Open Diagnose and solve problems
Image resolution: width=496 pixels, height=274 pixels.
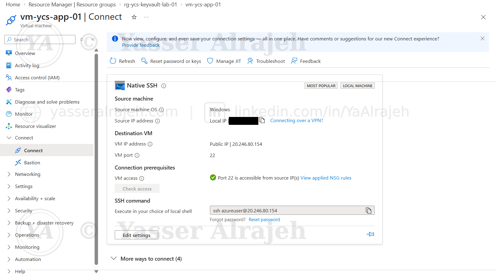click(47, 102)
